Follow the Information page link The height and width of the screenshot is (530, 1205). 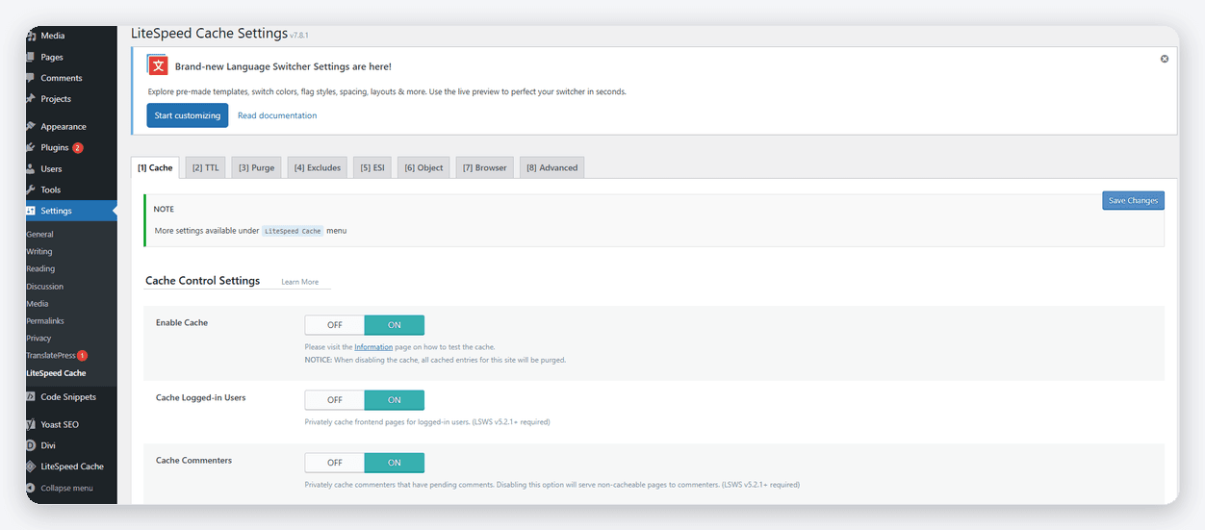(x=373, y=346)
